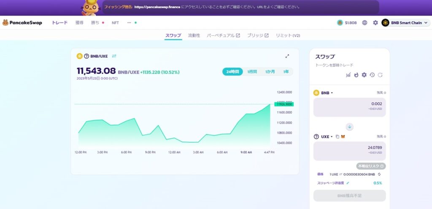Click the PancakeSwap logo

[22, 23]
